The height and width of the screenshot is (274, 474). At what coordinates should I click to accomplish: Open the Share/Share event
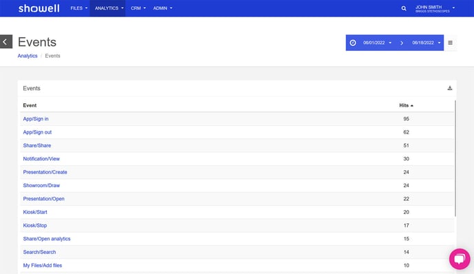point(37,145)
